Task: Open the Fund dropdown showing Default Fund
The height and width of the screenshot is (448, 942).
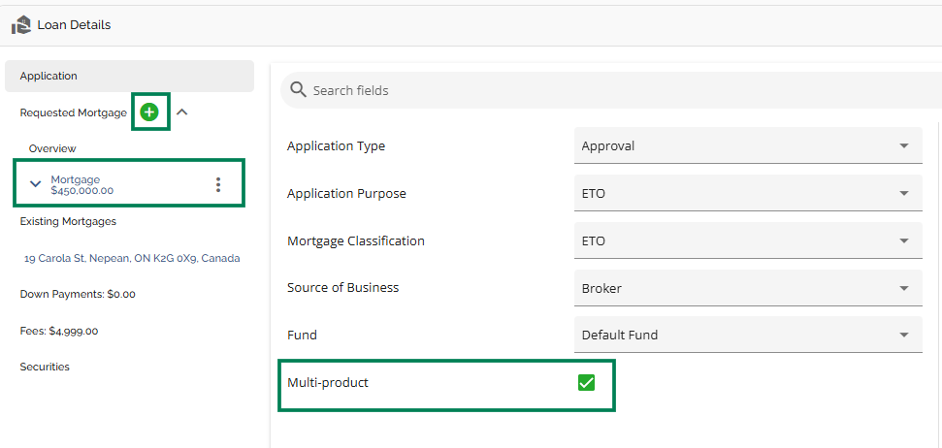Action: (x=748, y=335)
